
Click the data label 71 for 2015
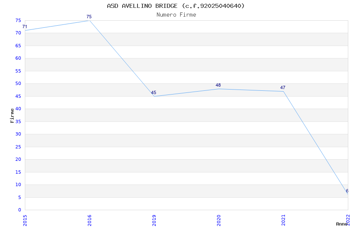pos(25,27)
